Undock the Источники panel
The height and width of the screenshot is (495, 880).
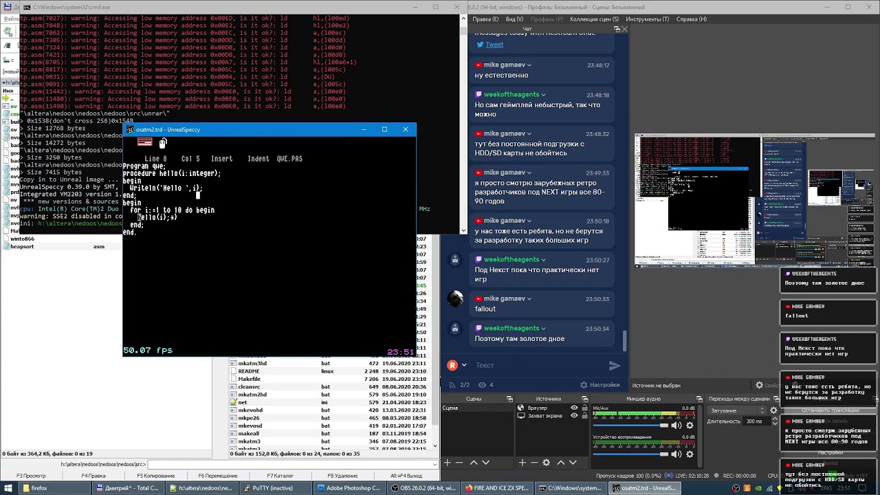584,399
